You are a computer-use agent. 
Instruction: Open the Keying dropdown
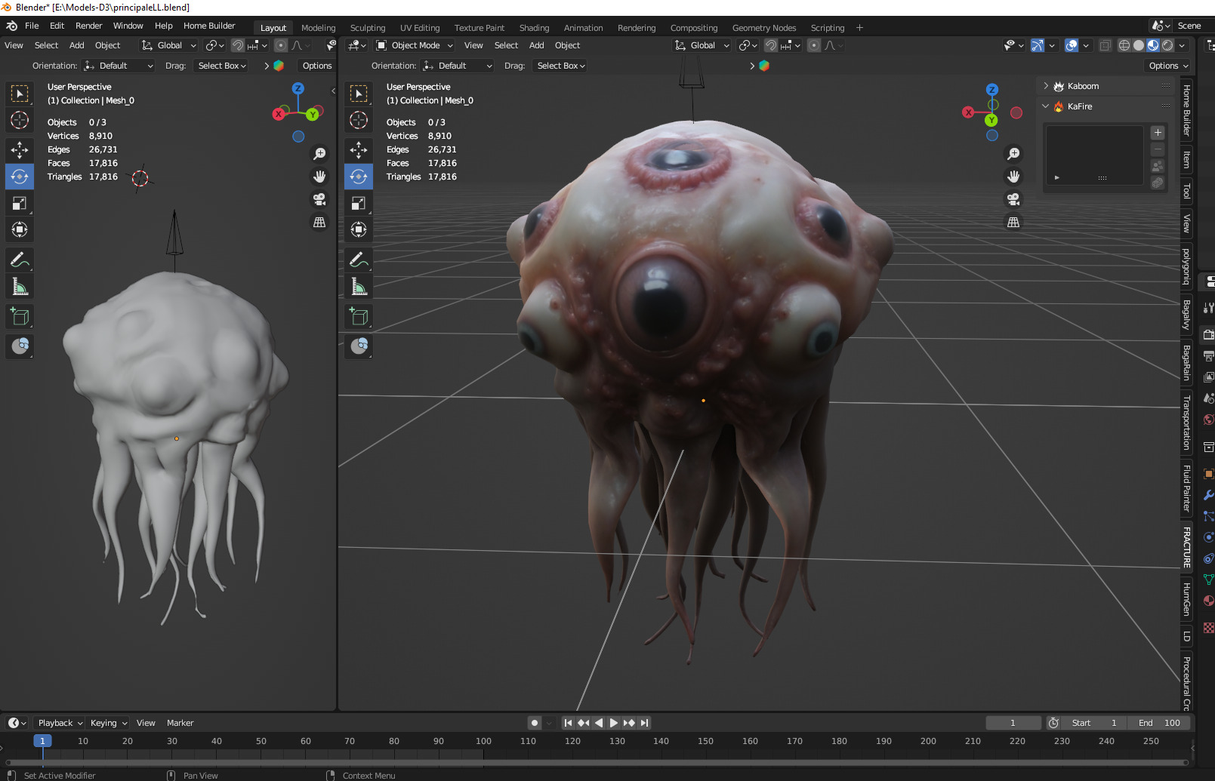point(109,723)
